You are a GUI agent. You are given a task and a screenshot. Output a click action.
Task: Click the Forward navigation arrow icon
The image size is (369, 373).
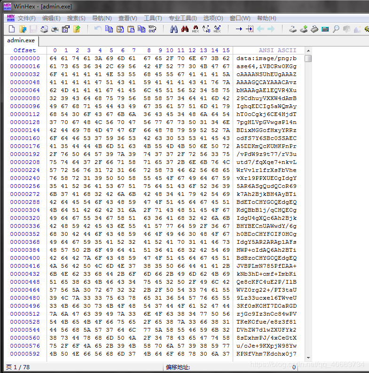[x=271, y=29]
